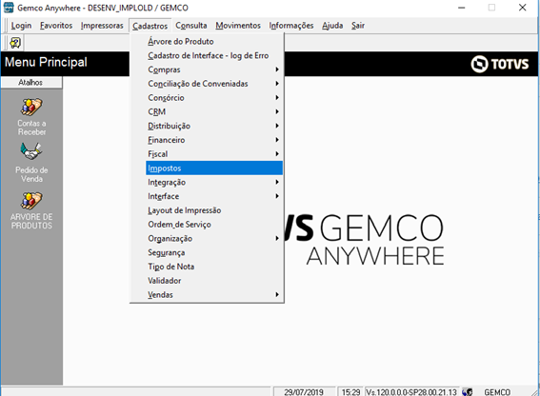
Task: Expand the Compras submenu
Action: tap(214, 69)
